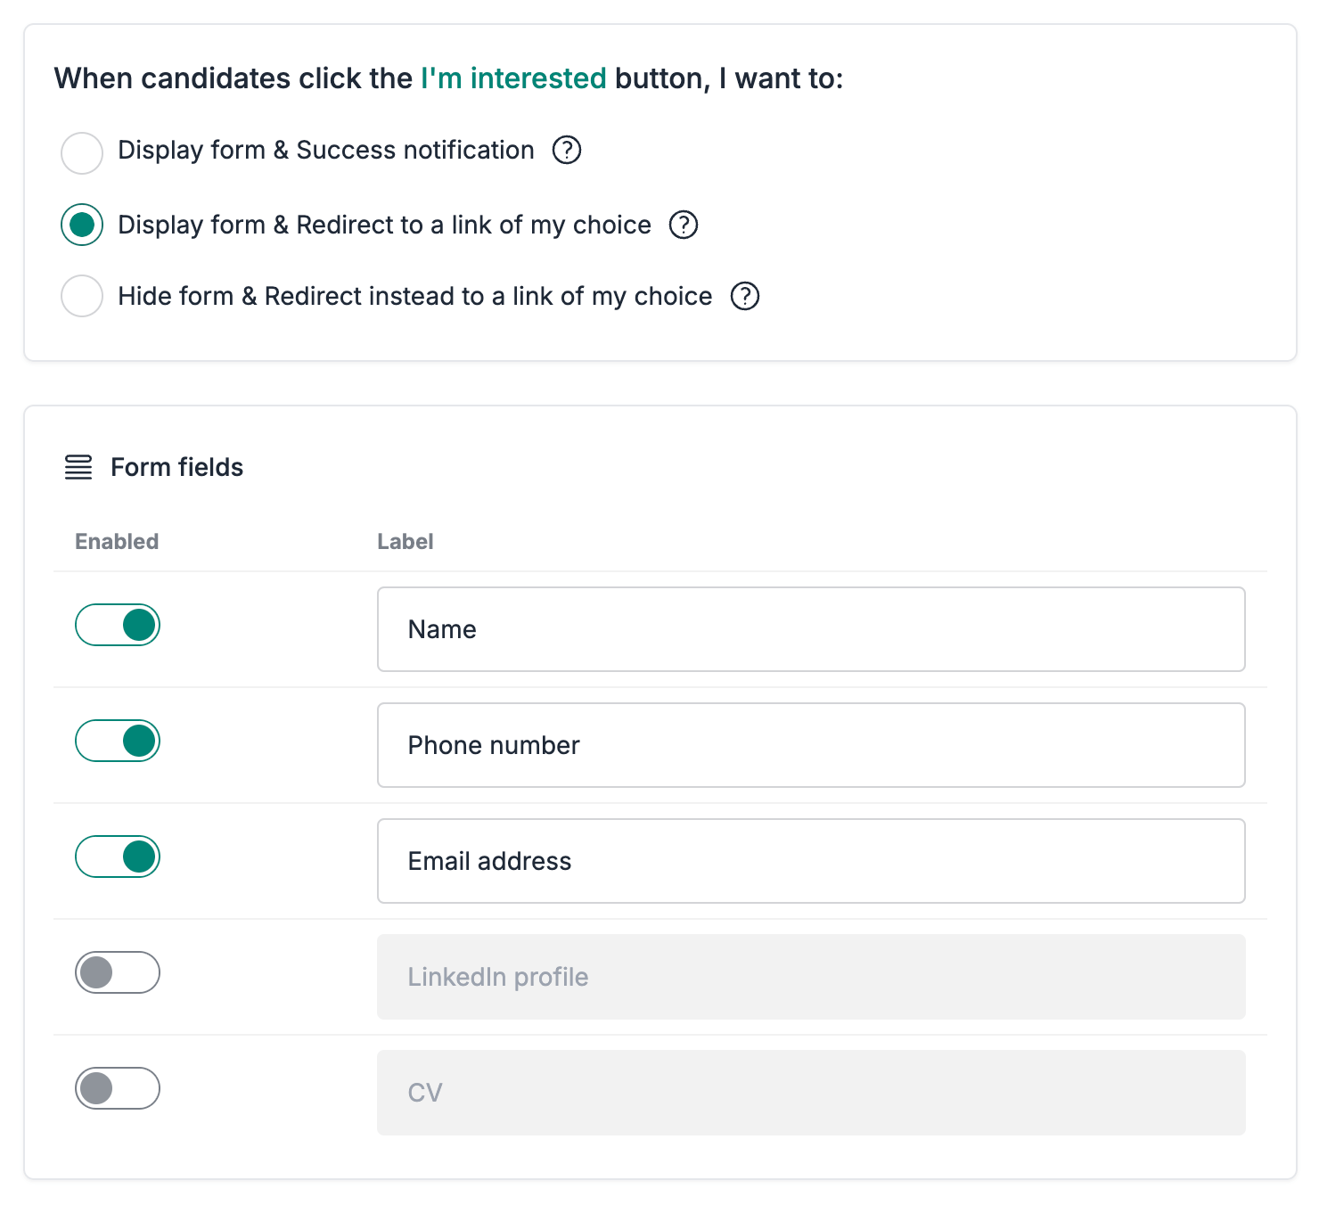Click the Email address label input
The image size is (1319, 1205).
tap(811, 861)
